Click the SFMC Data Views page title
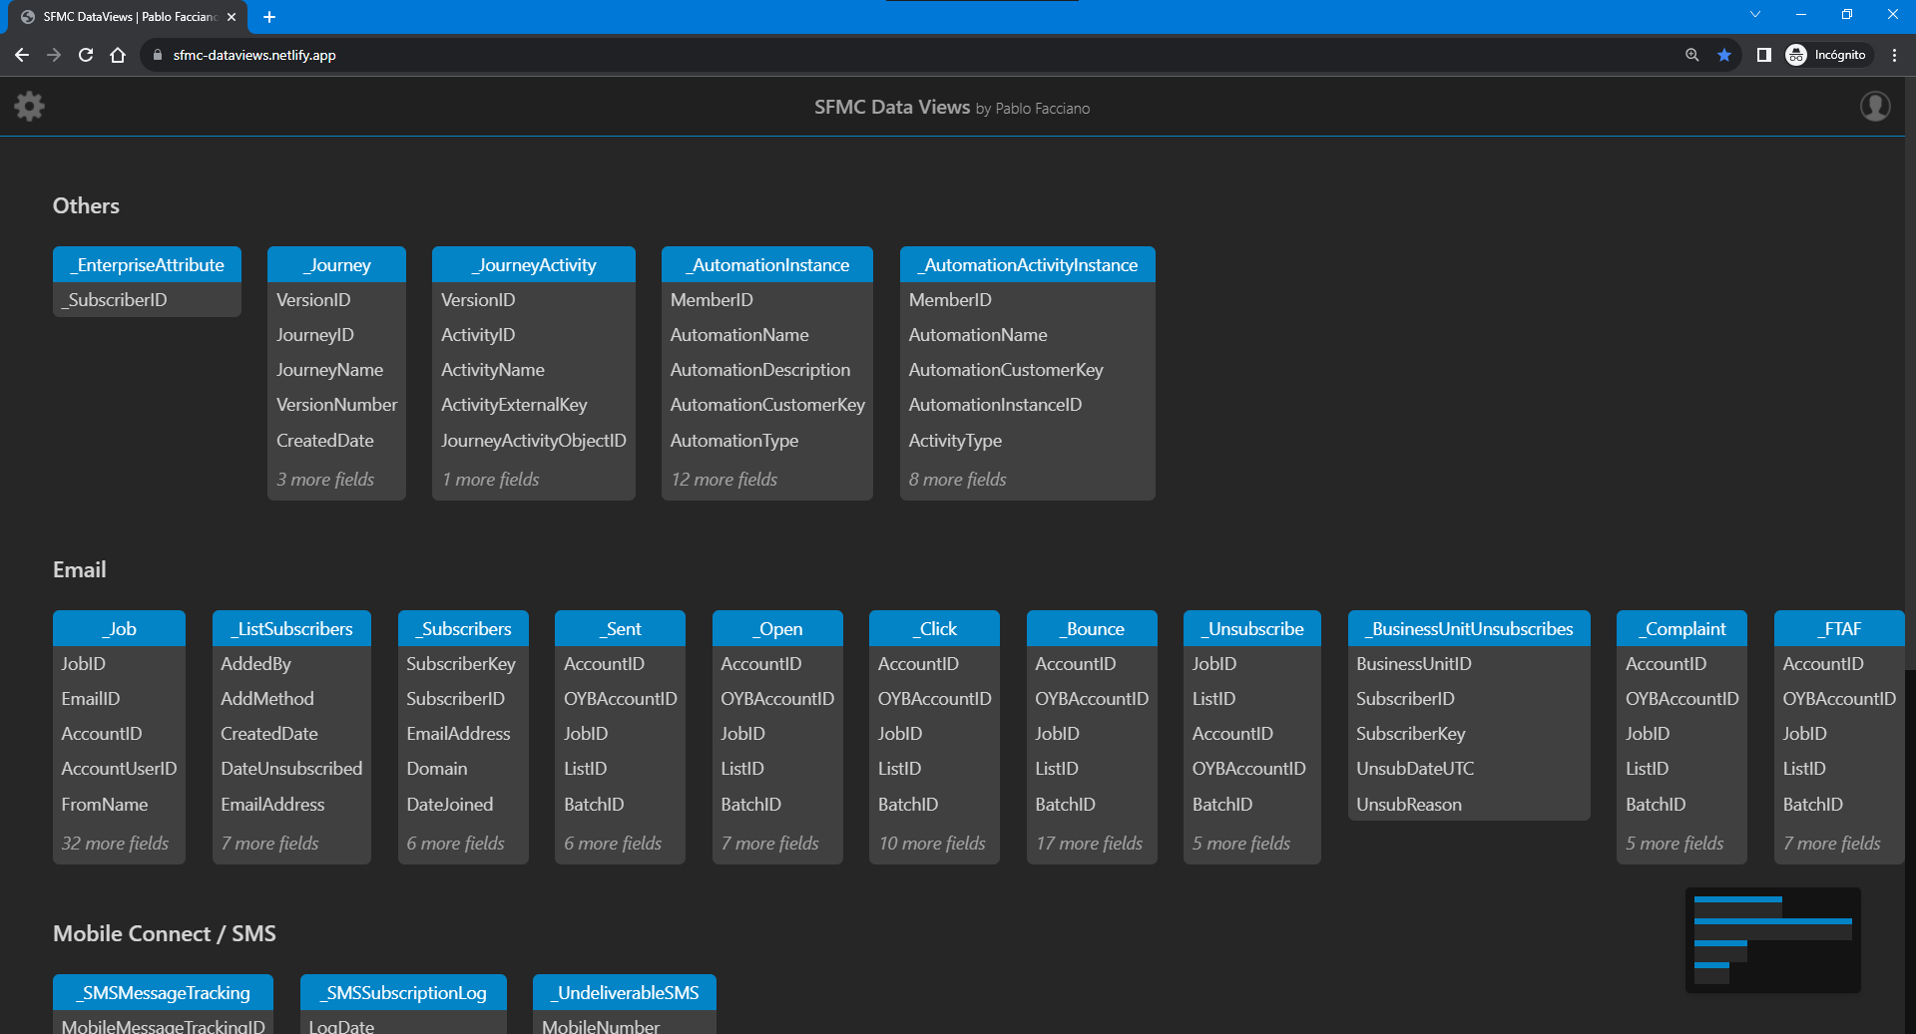The width and height of the screenshot is (1916, 1034). click(891, 107)
